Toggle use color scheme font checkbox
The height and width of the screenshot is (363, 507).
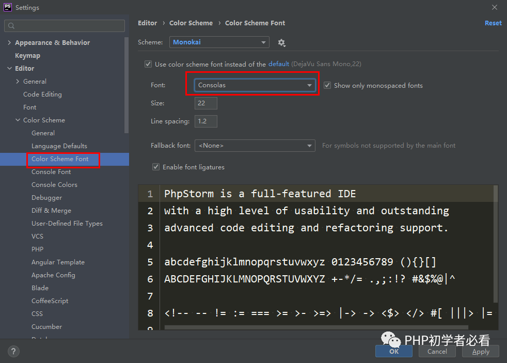pyautogui.click(x=149, y=64)
